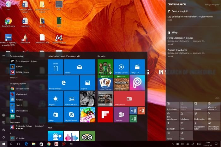This screenshot has width=221, height=147.
Task: Toggle Oszczędzanie baterii quick action
Action: pos(200,126)
